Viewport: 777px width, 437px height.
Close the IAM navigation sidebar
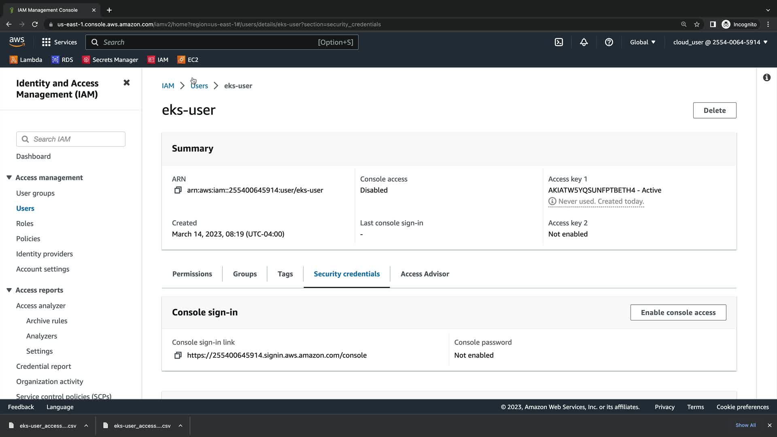(127, 83)
